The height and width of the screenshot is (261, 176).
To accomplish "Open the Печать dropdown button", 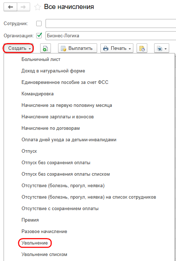I will click(117, 48).
